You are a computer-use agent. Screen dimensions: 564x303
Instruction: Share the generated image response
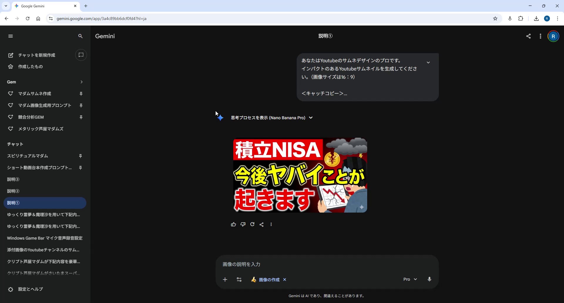(262, 224)
